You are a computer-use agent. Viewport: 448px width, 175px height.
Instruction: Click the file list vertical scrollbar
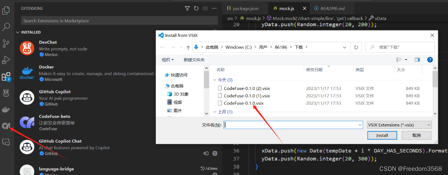(x=435, y=79)
